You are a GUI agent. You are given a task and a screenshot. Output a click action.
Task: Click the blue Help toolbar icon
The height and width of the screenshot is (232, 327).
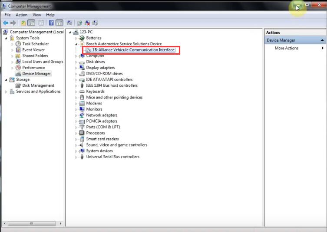51,23
